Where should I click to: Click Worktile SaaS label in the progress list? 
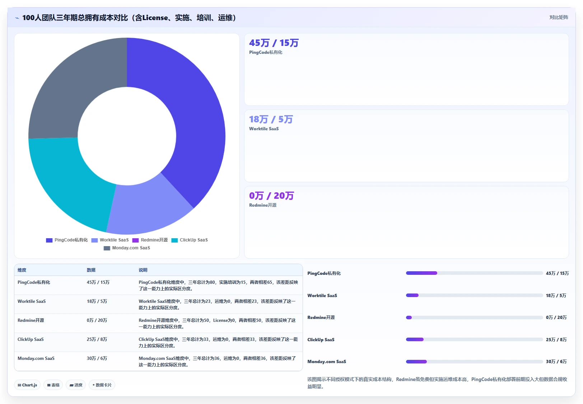[322, 296]
